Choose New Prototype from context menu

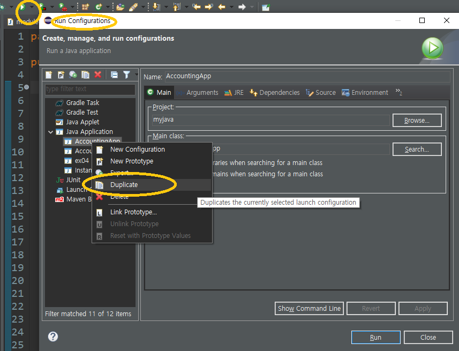(152, 161)
